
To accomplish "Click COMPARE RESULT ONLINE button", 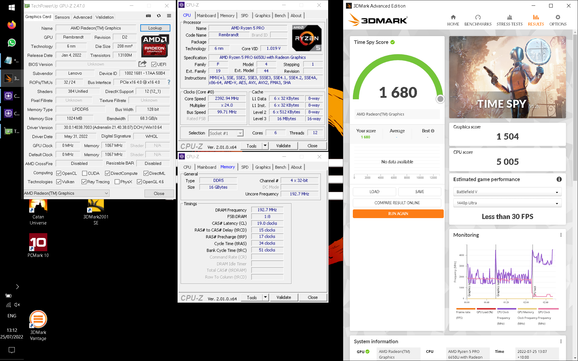I will click(x=397, y=203).
